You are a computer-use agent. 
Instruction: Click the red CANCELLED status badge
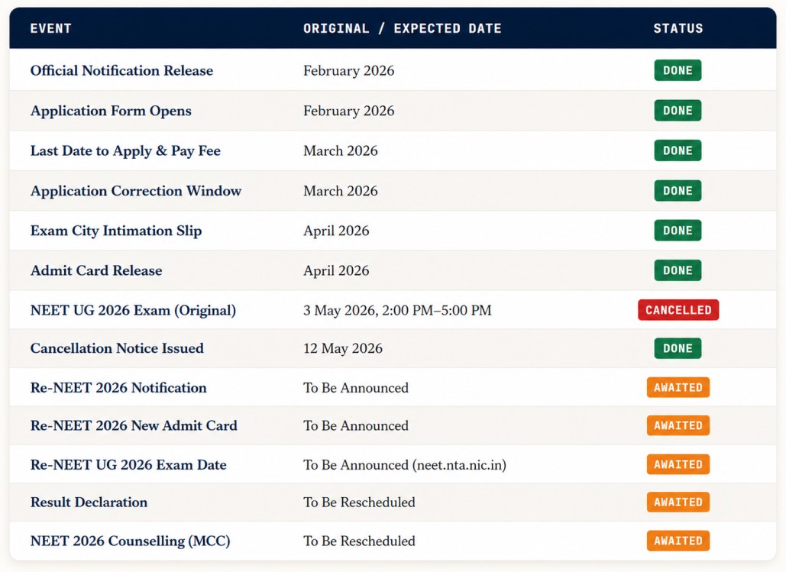[x=678, y=310]
